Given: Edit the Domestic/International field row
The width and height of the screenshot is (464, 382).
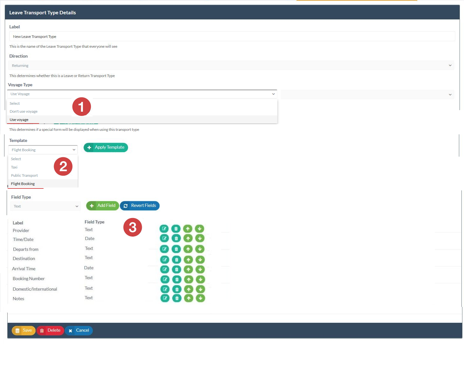Looking at the screenshot, I should 165,289.
